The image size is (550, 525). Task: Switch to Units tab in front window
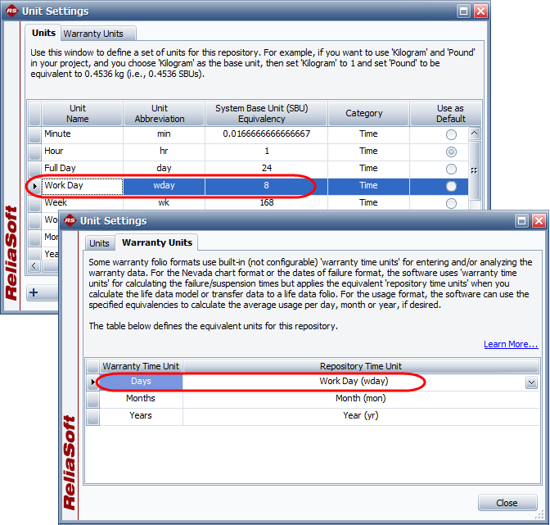pyautogui.click(x=99, y=243)
